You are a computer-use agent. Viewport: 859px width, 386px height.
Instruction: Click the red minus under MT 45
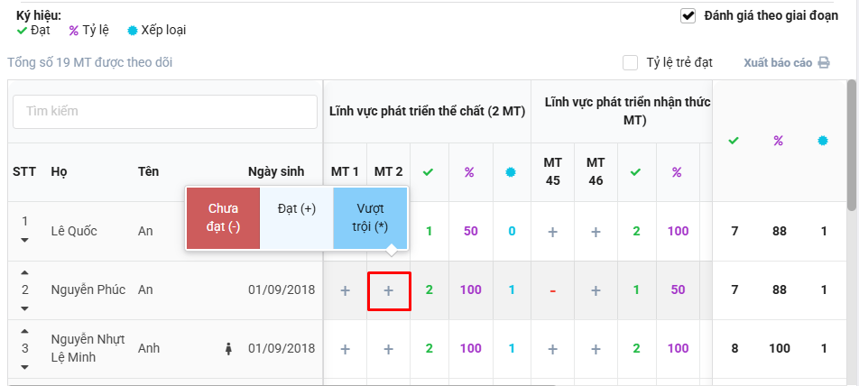pos(552,290)
